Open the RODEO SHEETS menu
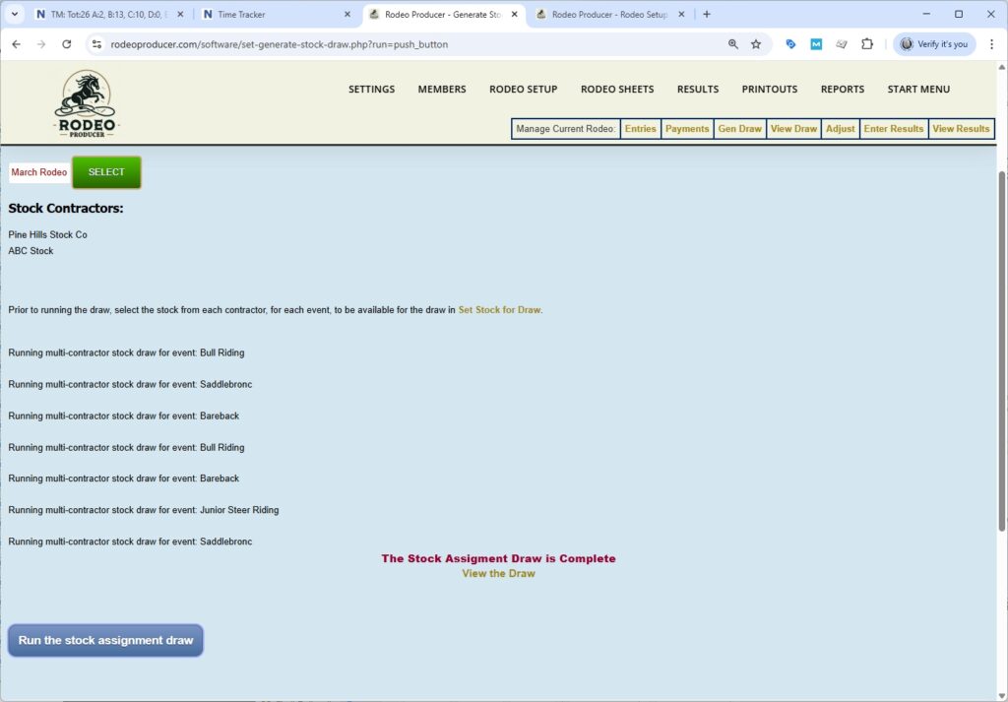The width and height of the screenshot is (1008, 702). pos(616,90)
